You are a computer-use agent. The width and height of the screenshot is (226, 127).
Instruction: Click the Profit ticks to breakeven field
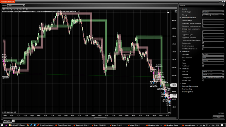[213, 49]
